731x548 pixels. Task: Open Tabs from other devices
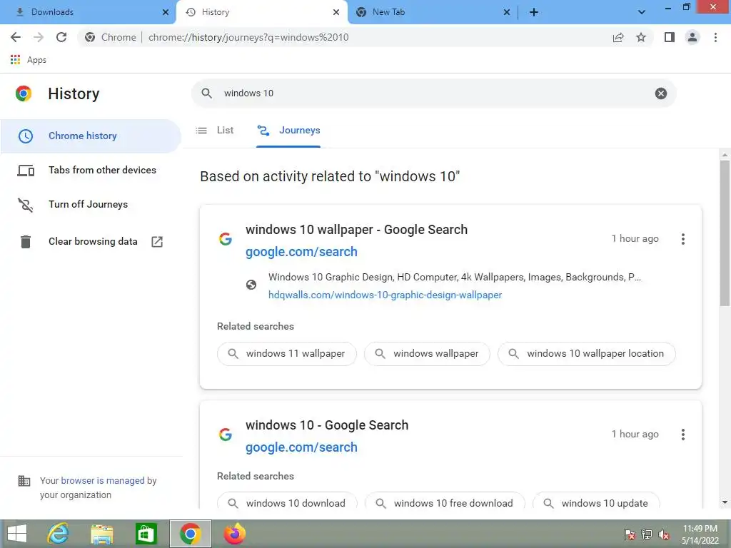click(x=91, y=170)
